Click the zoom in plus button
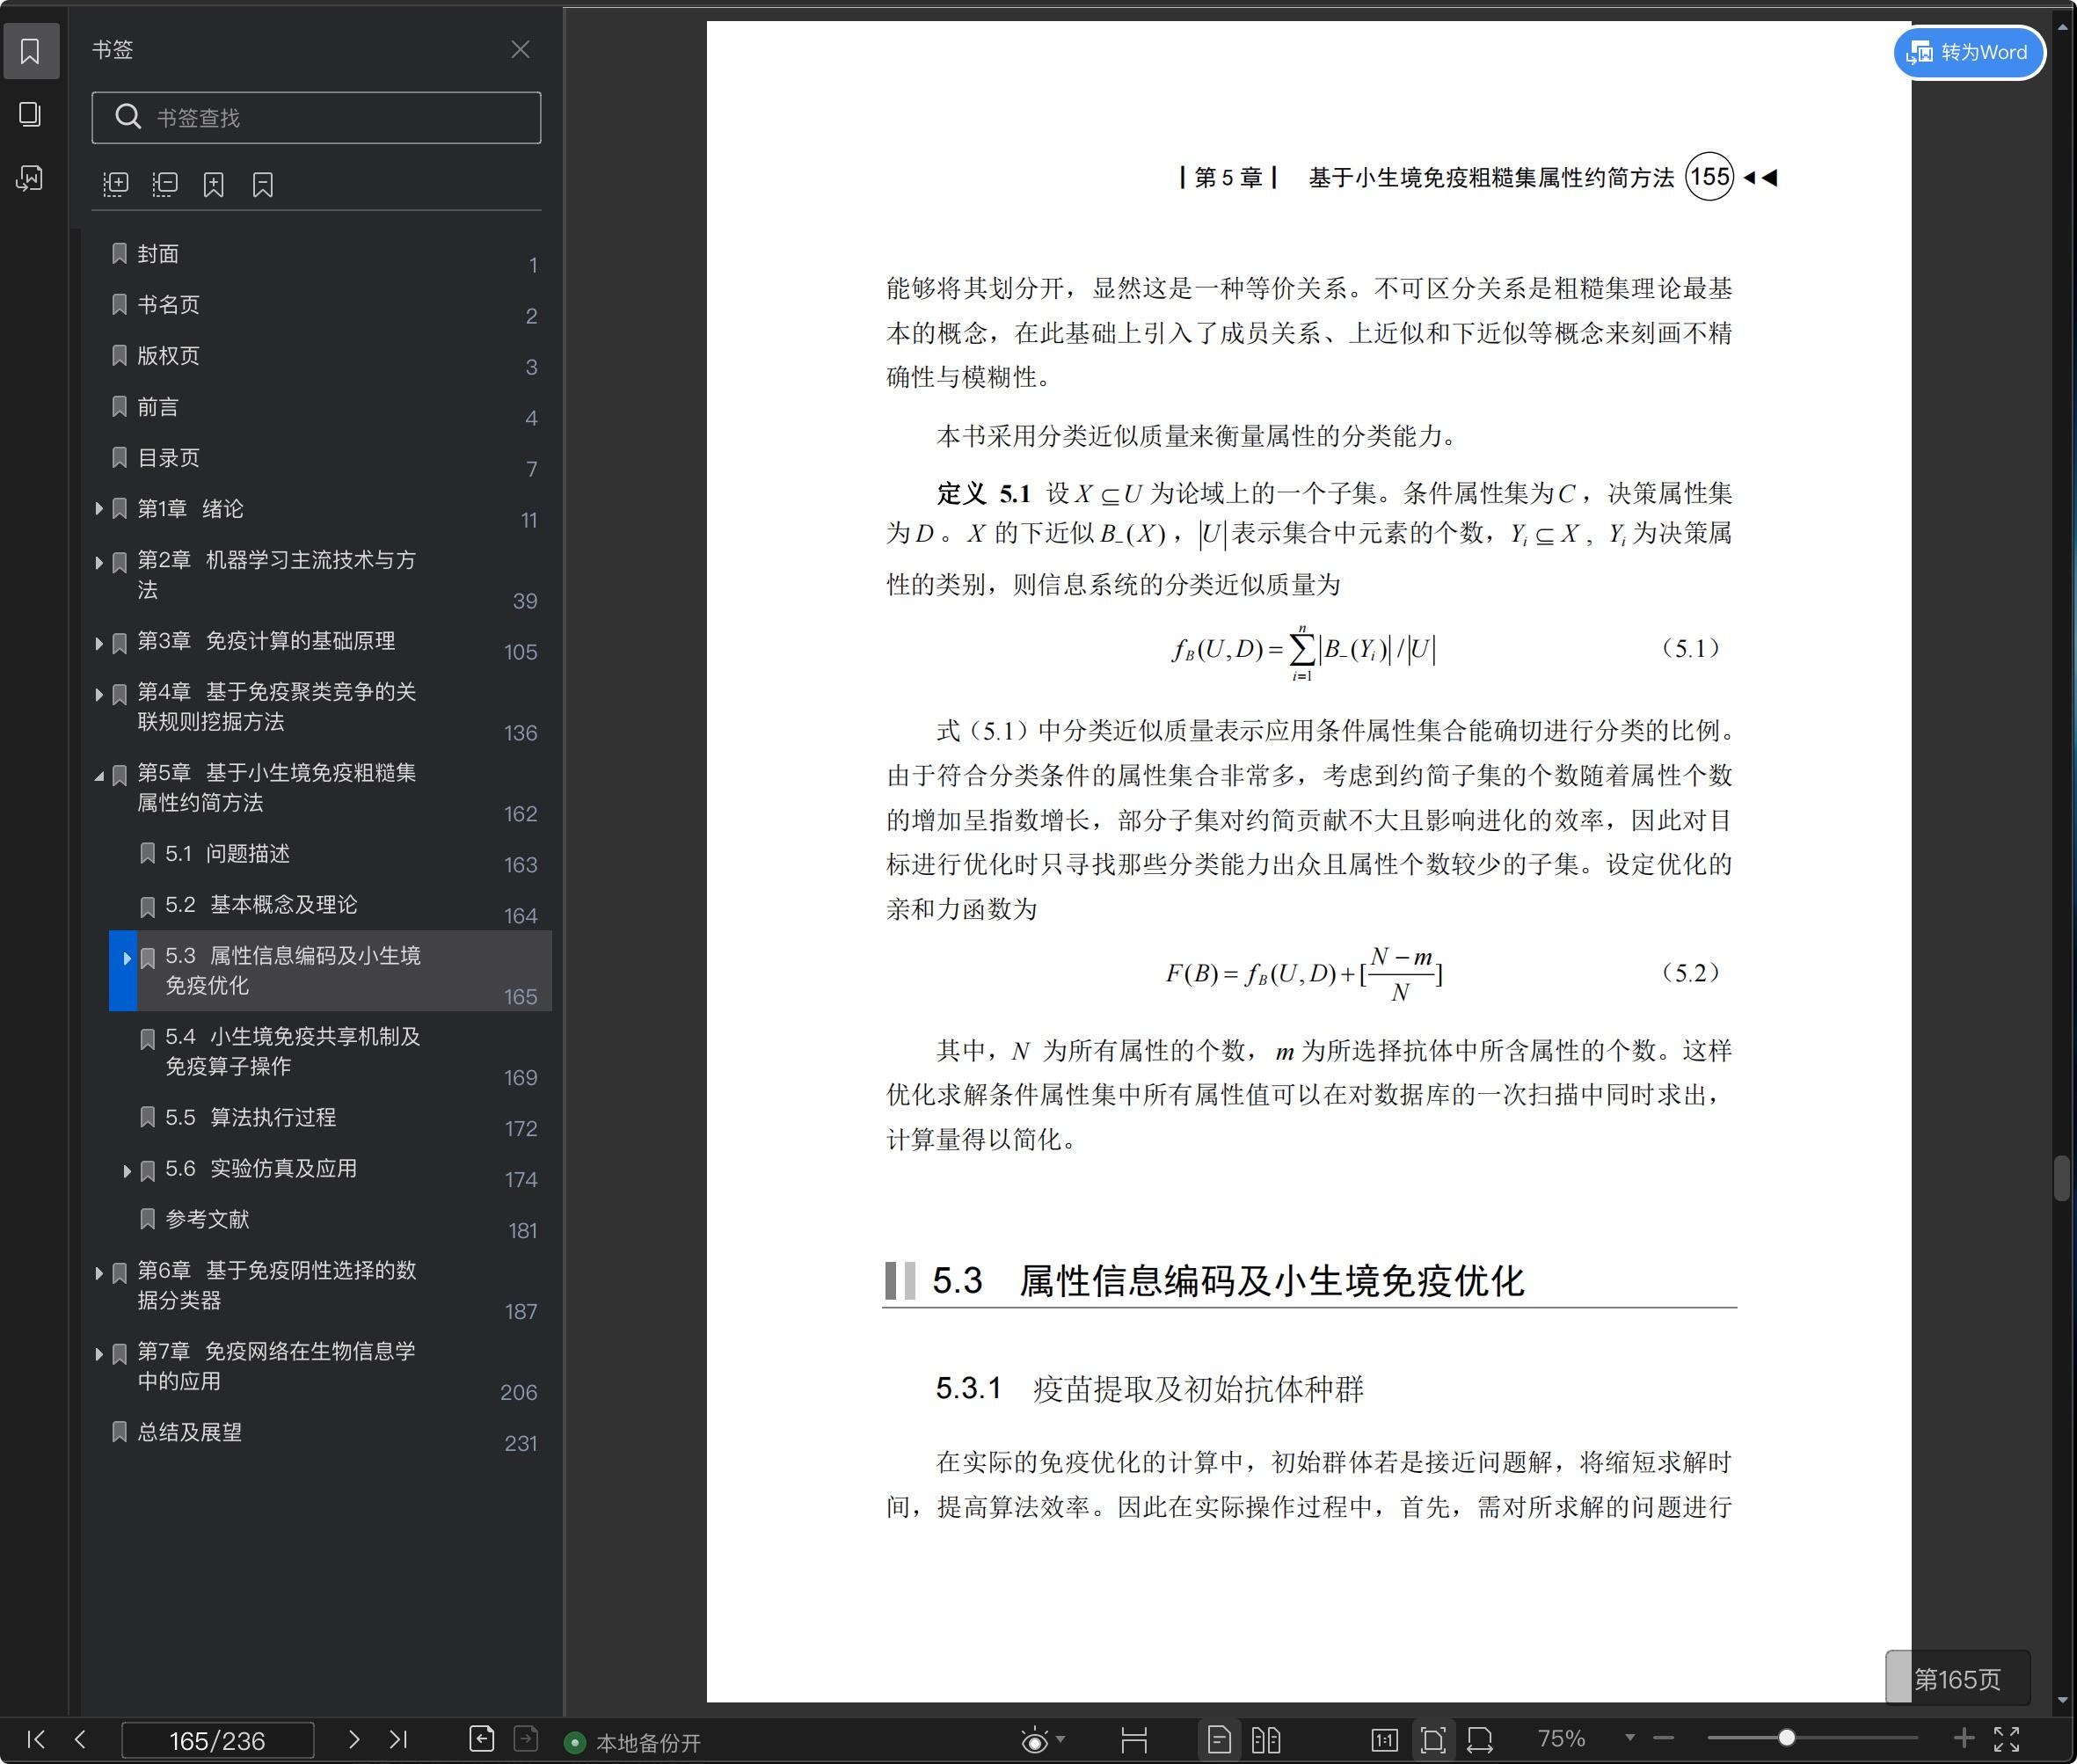2077x1764 pixels. [x=1964, y=1738]
